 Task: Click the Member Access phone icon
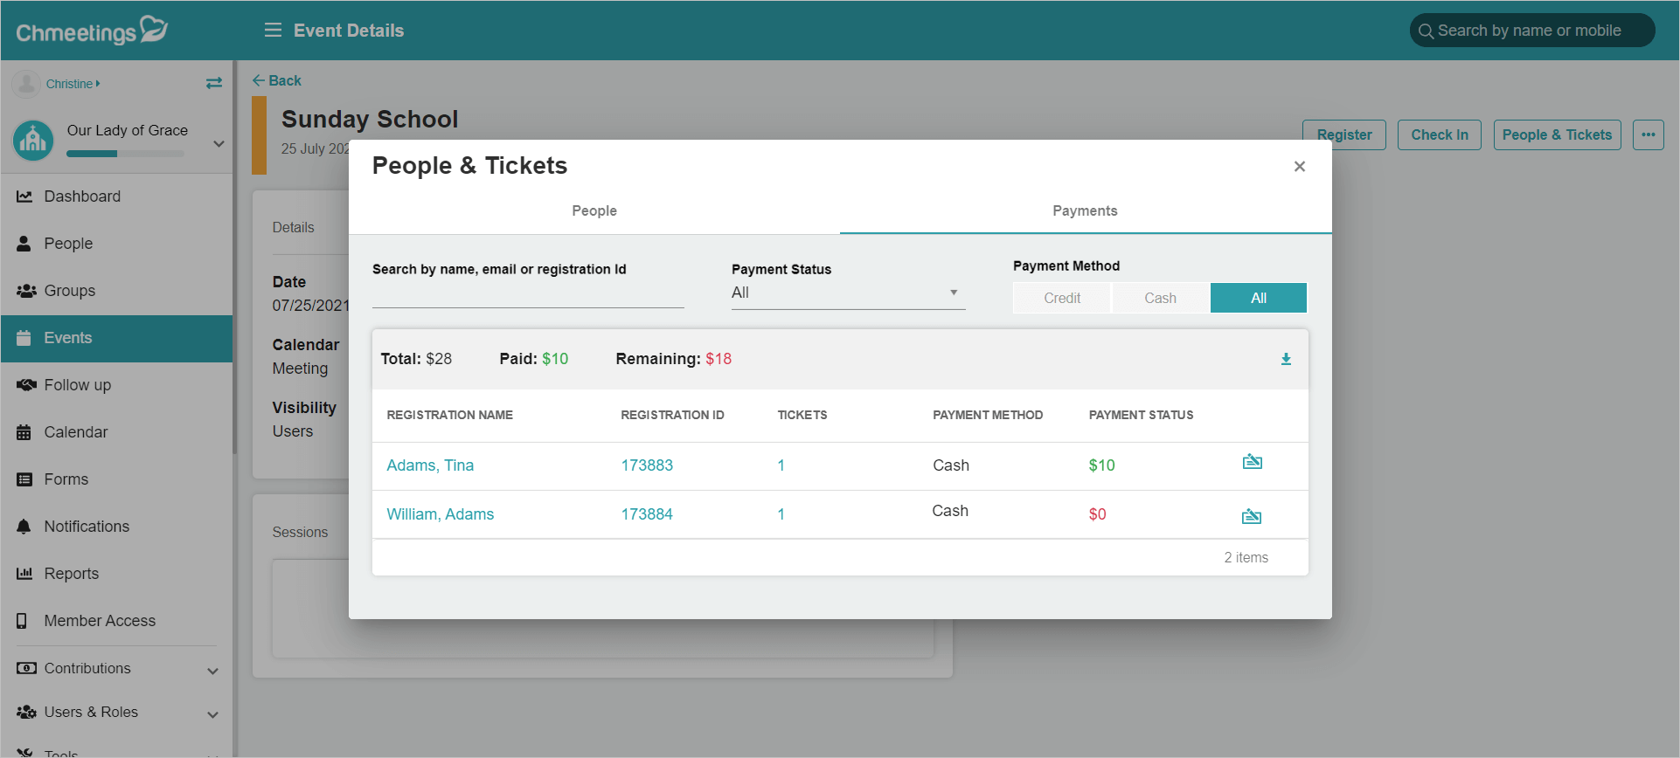(23, 621)
